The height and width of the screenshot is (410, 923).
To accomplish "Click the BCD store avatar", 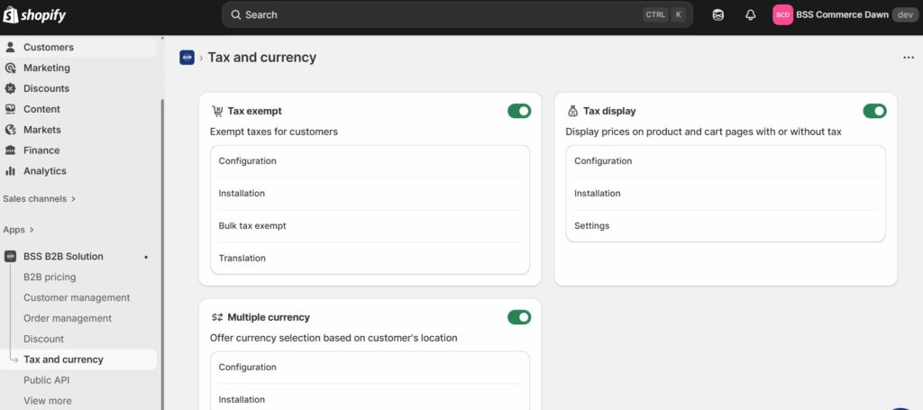I will pyautogui.click(x=783, y=14).
